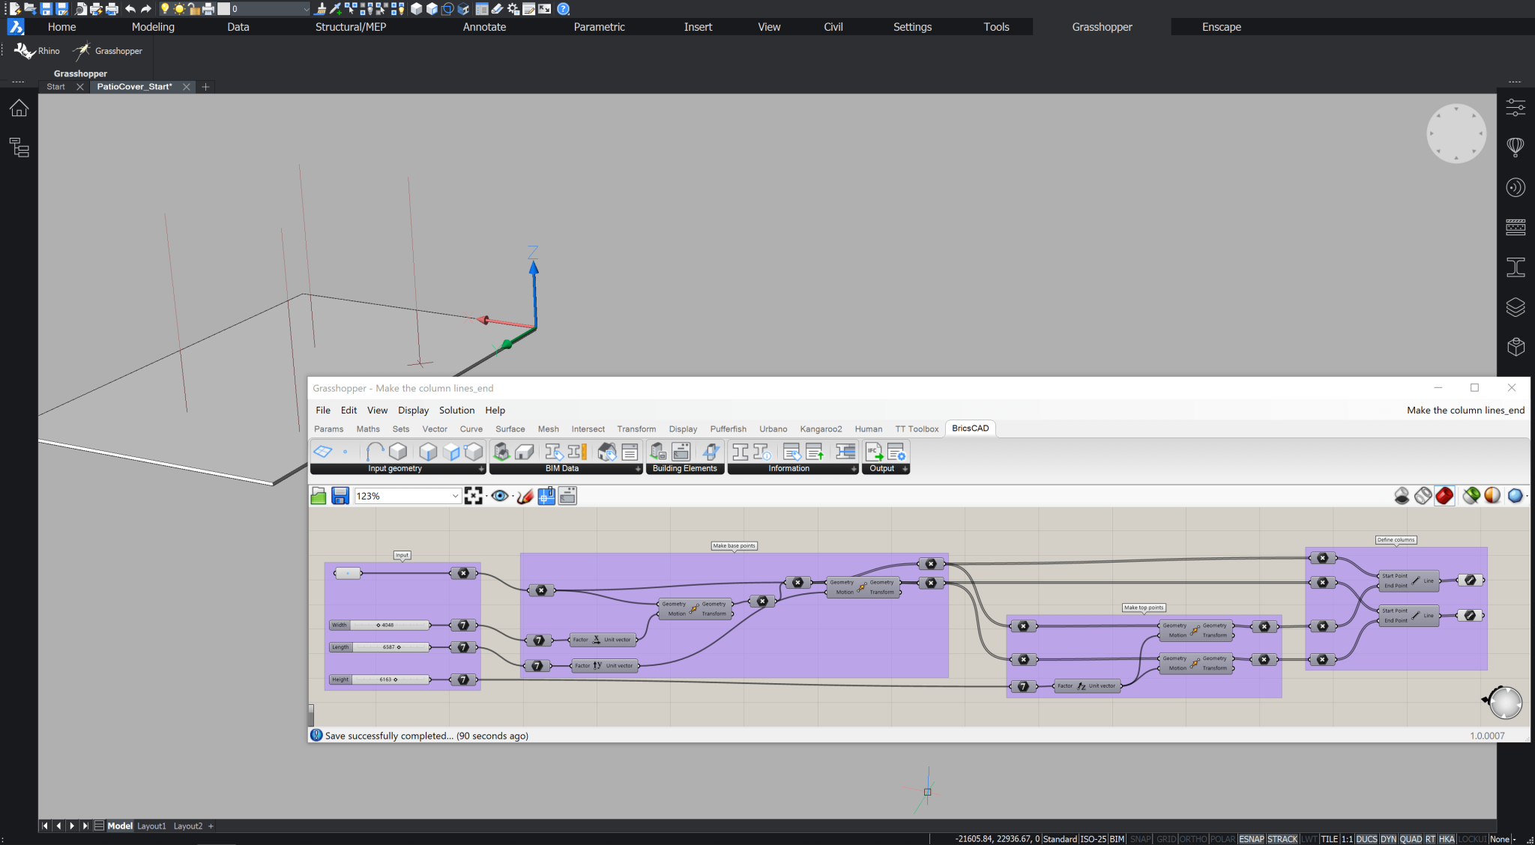The height and width of the screenshot is (845, 1535).
Task: Open a Grasshopper file with the folder icon
Action: [318, 495]
